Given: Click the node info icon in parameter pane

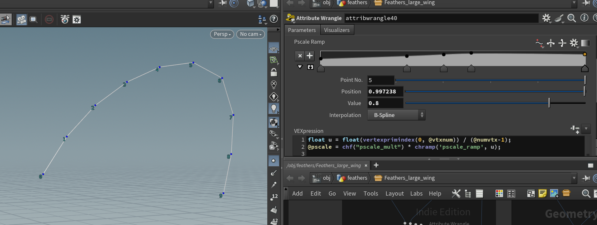Looking at the screenshot, I should pyautogui.click(x=584, y=18).
